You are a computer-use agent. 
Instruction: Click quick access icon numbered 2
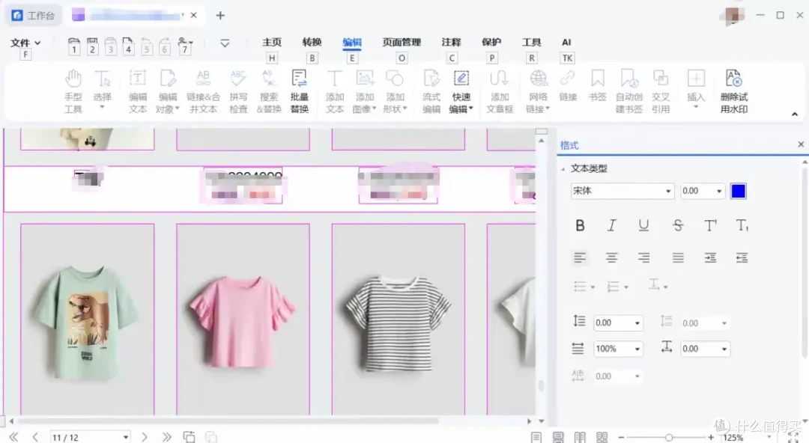(92, 46)
